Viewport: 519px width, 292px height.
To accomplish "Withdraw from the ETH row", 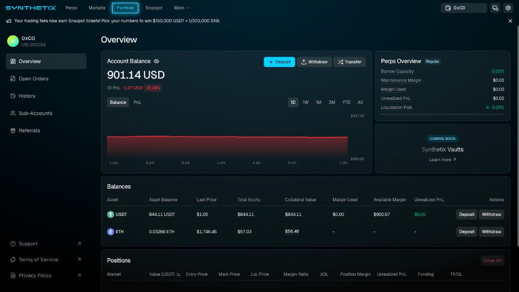I will click(492, 232).
